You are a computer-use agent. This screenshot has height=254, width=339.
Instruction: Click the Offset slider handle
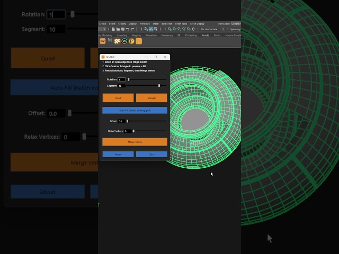127,121
